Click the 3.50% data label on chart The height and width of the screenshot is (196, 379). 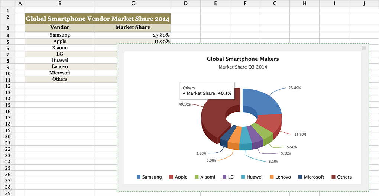point(201,153)
